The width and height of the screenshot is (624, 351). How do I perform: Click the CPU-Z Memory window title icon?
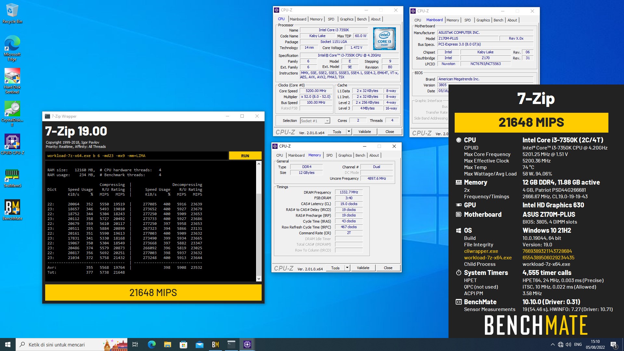pyautogui.click(x=275, y=146)
